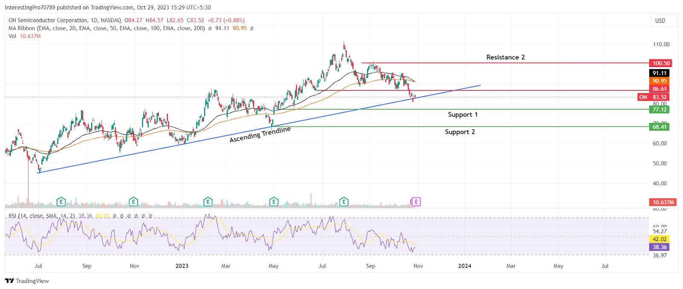The width and height of the screenshot is (683, 289).
Task: Click the H84.57 high value
Action: click(155, 20)
